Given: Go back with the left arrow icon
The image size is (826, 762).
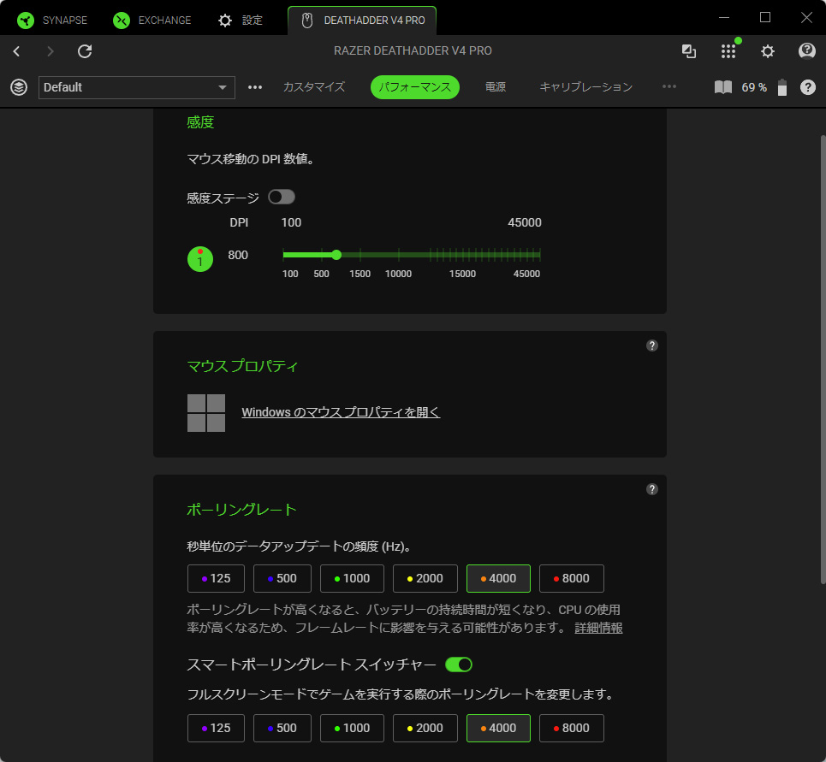Looking at the screenshot, I should (x=16, y=51).
